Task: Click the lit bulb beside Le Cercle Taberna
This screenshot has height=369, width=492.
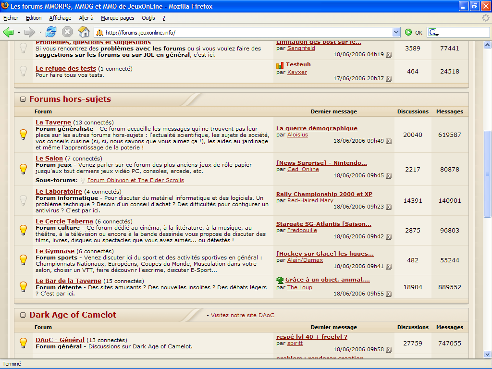Action: [x=24, y=230]
